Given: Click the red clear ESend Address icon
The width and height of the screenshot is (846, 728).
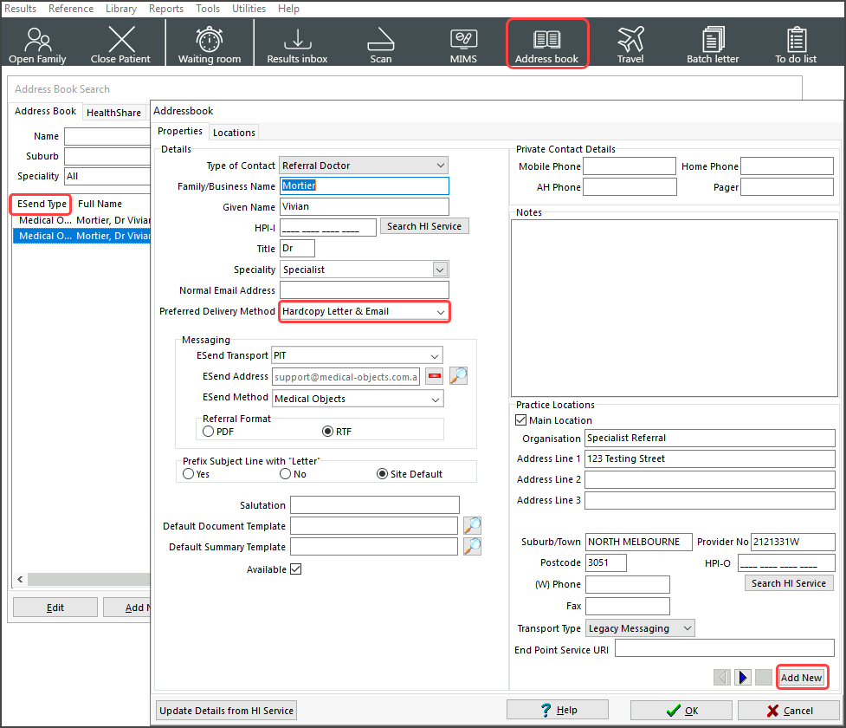Looking at the screenshot, I should coord(434,376).
